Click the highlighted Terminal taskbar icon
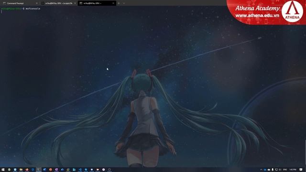306x172 pixels. click(x=38, y=170)
